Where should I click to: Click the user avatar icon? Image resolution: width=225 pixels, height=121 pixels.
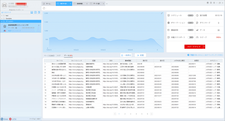tap(4, 5)
